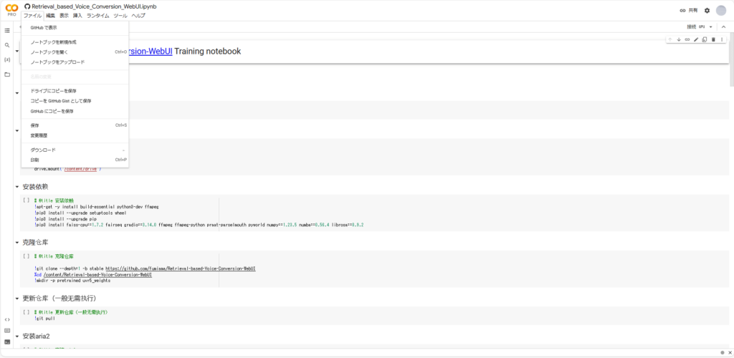
Task: Open the sion-WebUI title hyperlink
Action: pyautogui.click(x=151, y=52)
